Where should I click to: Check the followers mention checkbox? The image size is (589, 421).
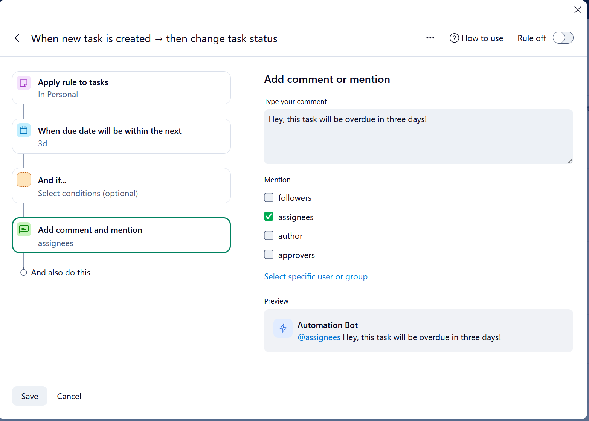pos(269,198)
